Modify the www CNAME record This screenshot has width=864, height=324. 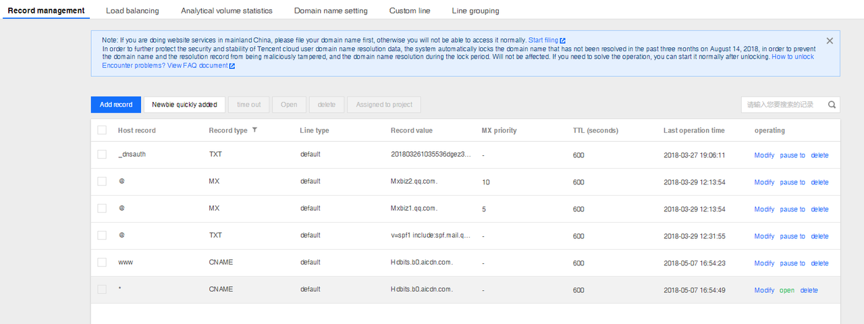(764, 263)
